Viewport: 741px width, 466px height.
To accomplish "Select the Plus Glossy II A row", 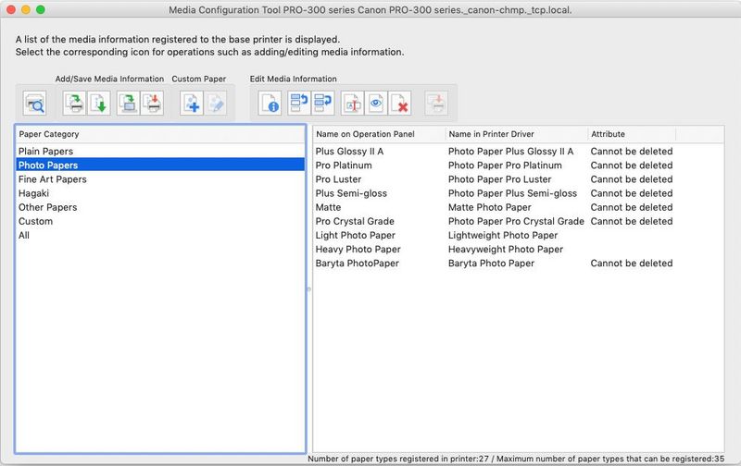I will click(519, 152).
